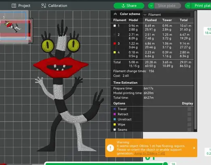The width and height of the screenshot is (211, 165).
Task: Dismiss the floating regions warning
Action: click(194, 148)
